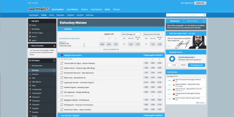234x117 pixels.
Task: Open the Gesamtscore Periode dropdown
Action: tap(153, 34)
